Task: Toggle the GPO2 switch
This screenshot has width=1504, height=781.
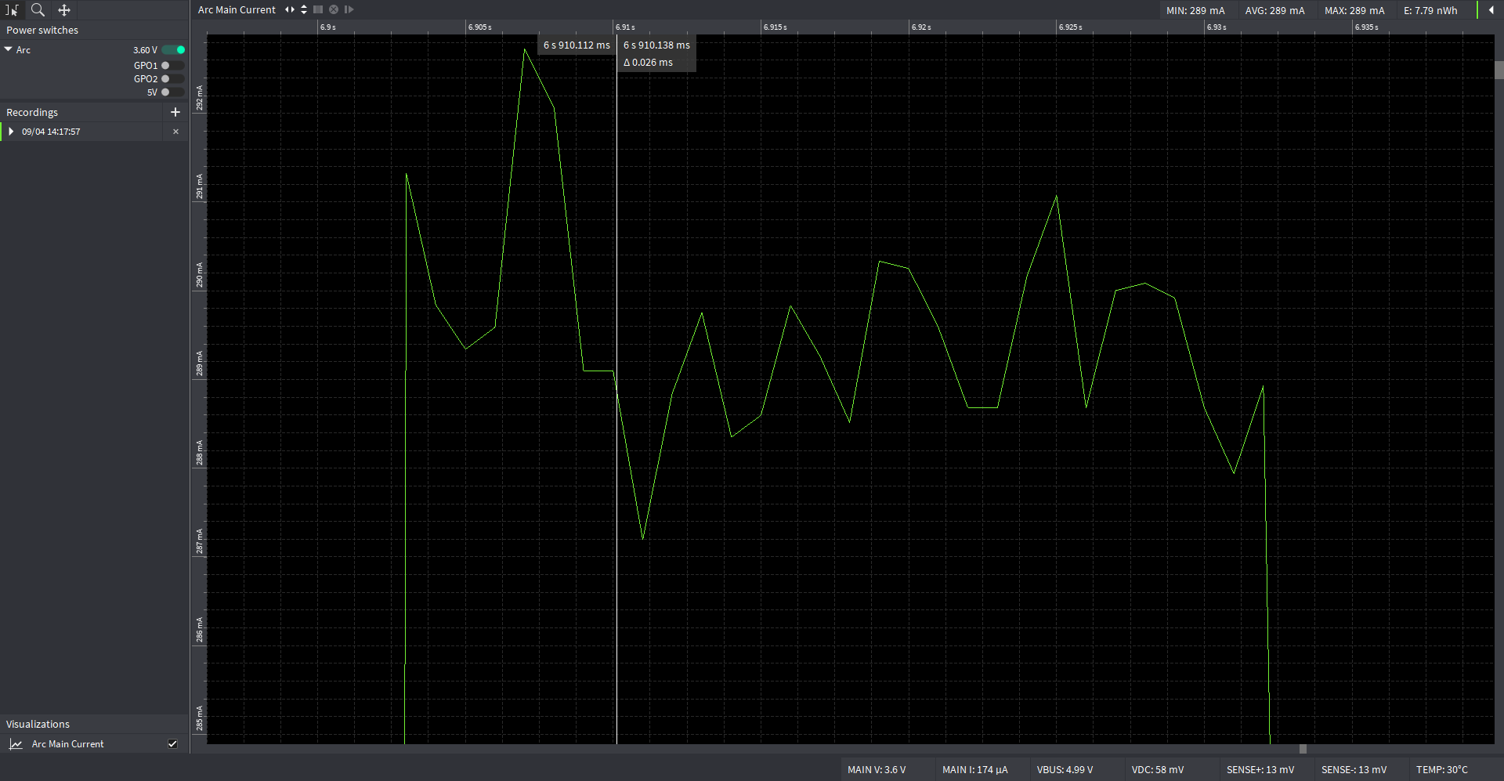Action: point(172,79)
